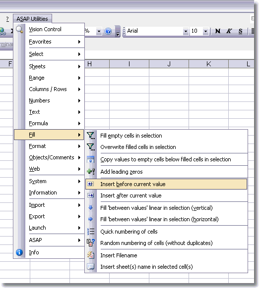Click the Random numbering dice icon
Viewport: 260px width, 289px height.
coord(91,243)
